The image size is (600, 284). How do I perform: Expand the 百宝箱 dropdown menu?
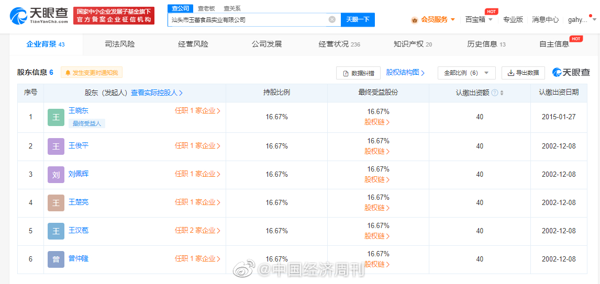[479, 20]
